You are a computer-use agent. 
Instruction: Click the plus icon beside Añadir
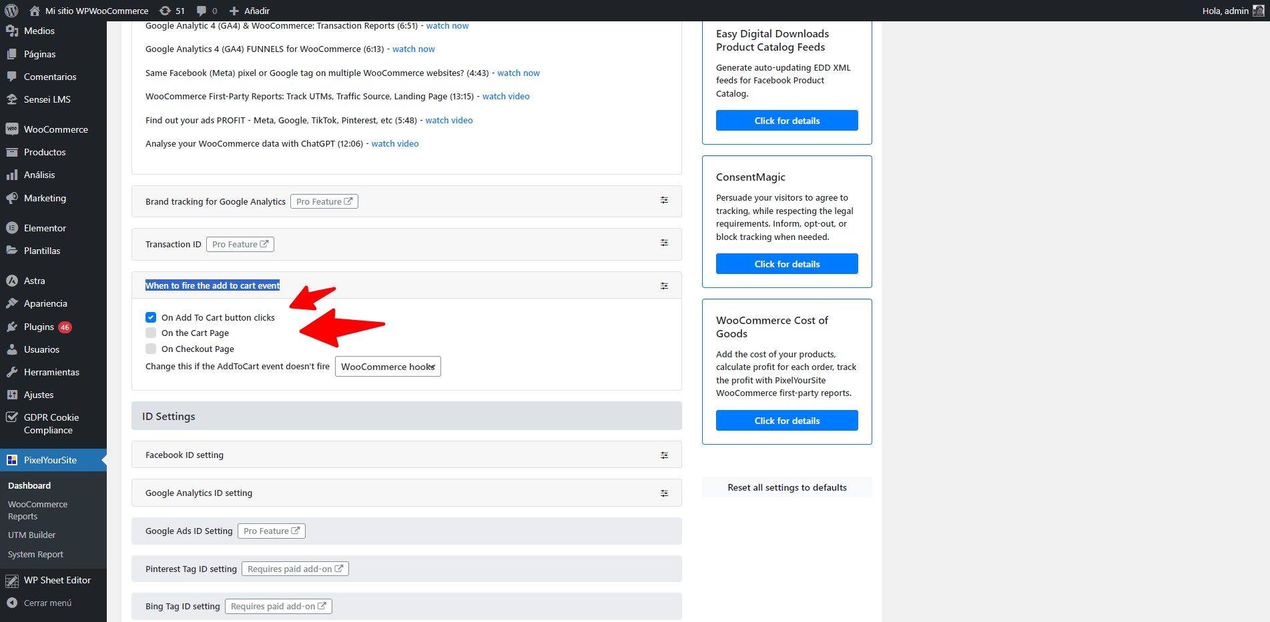[x=234, y=11]
